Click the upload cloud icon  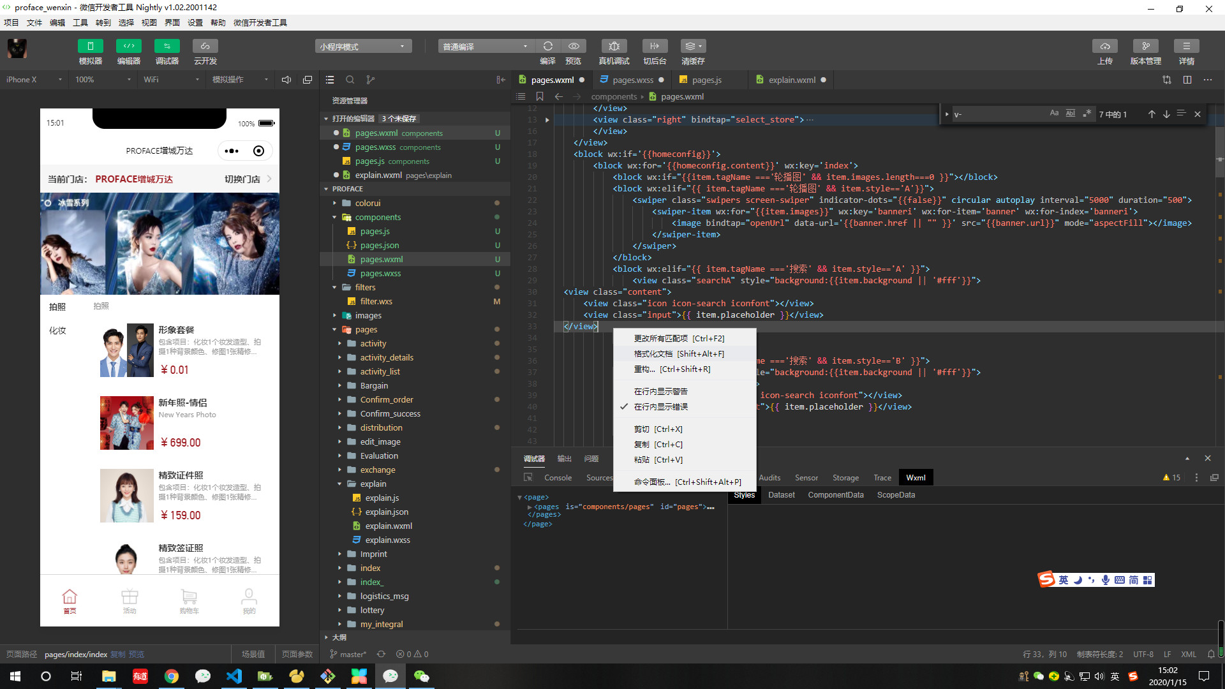pyautogui.click(x=1104, y=46)
